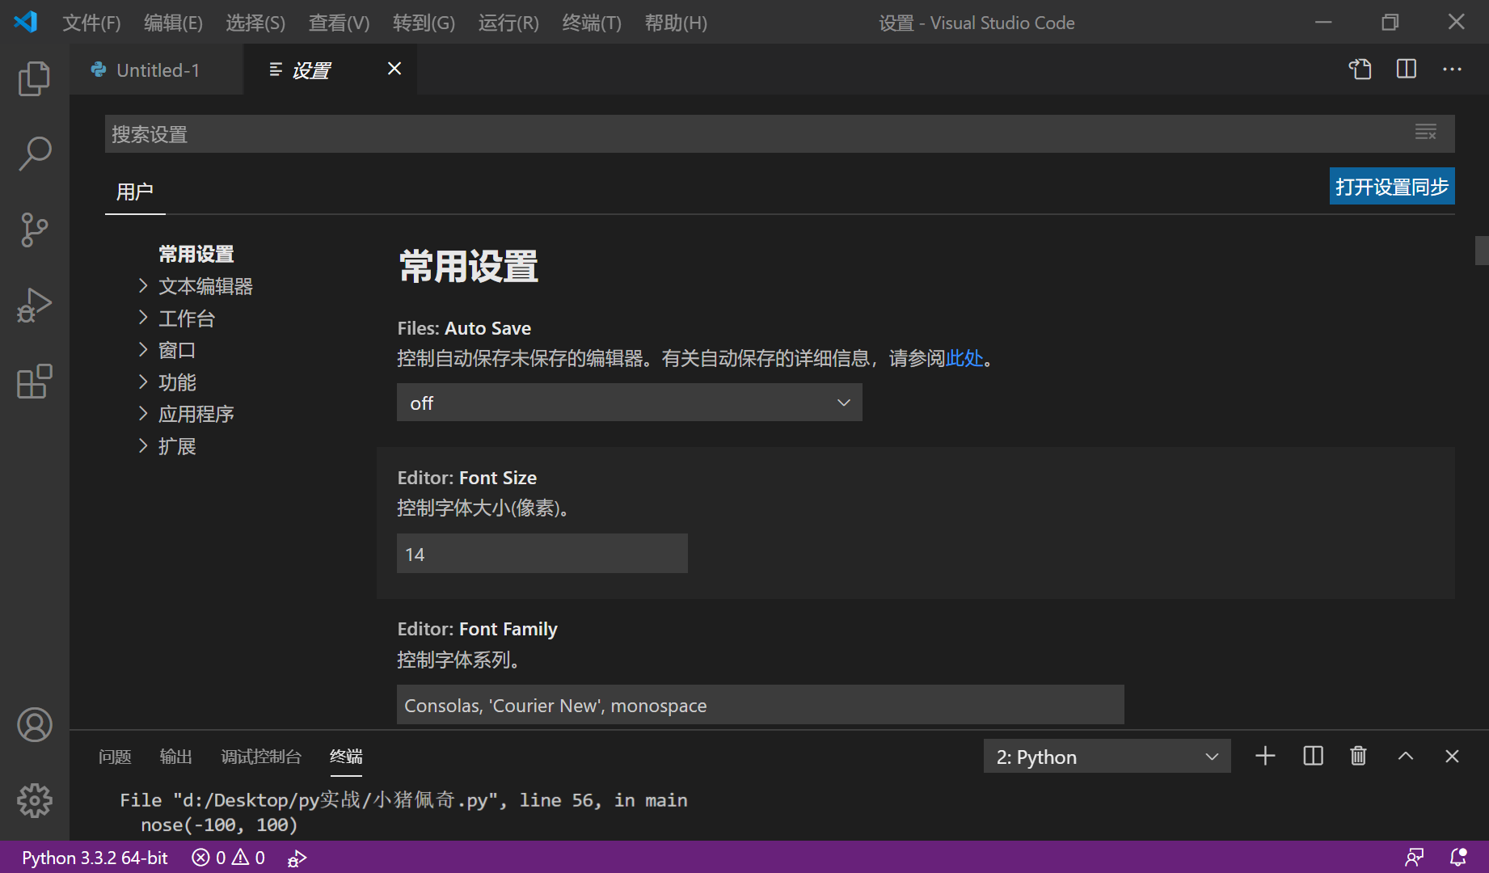Create a new terminal with the plus icon
The image size is (1489, 873).
coord(1264,756)
